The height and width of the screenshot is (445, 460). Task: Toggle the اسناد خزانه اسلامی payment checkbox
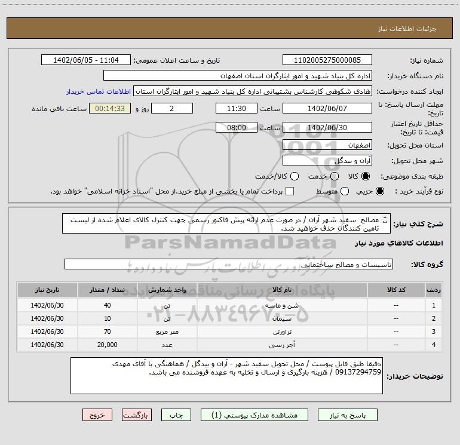pyautogui.click(x=290, y=191)
